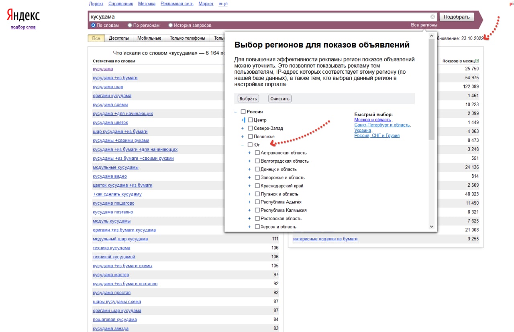Image resolution: width=514 pixels, height=332 pixels.
Task: Open the кусудама шар query link
Action: coord(108,87)
